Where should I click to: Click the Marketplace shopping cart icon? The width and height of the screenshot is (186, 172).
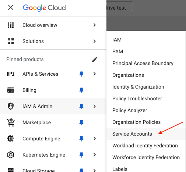click(11, 122)
